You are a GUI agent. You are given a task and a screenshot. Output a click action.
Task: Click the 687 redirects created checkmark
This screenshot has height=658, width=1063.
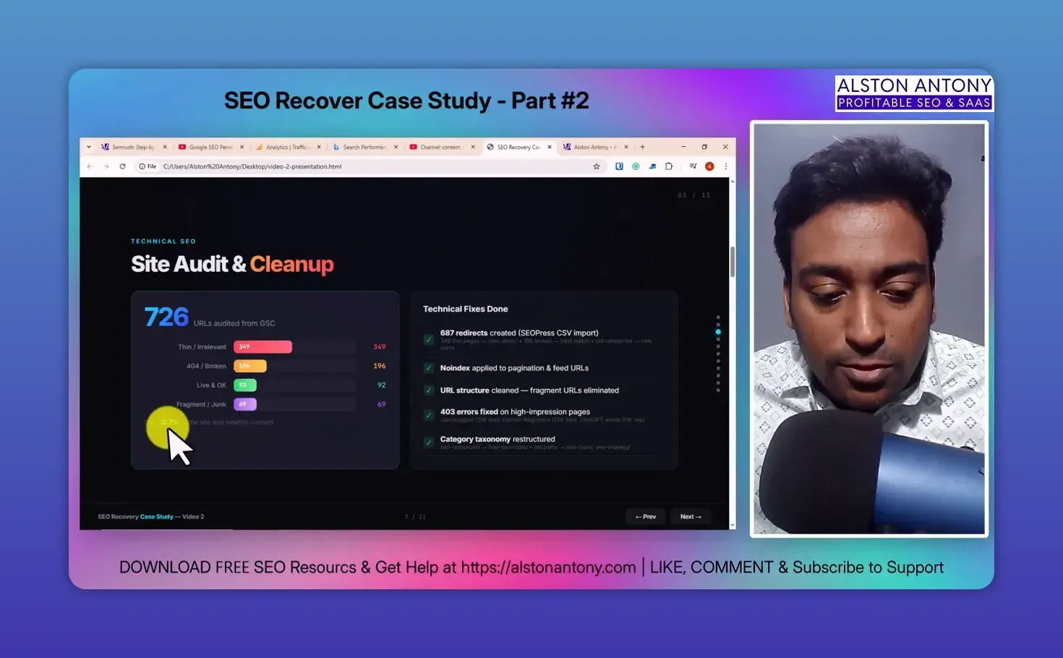click(429, 339)
